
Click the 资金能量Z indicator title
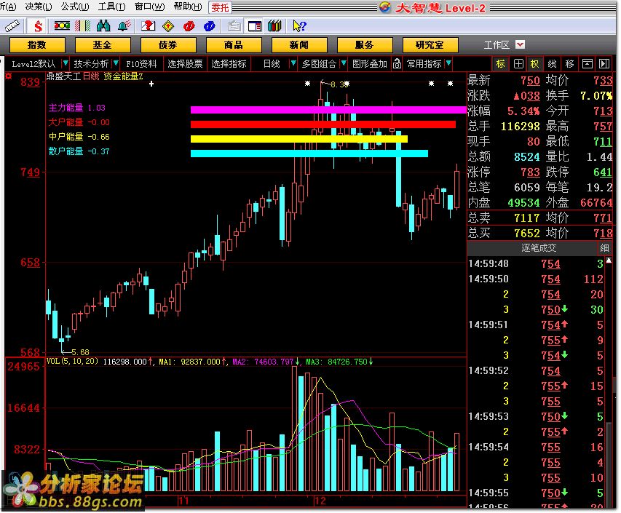pyautogui.click(x=123, y=76)
